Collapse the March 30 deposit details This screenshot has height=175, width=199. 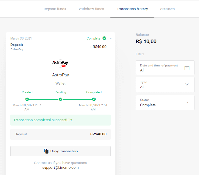111,39
